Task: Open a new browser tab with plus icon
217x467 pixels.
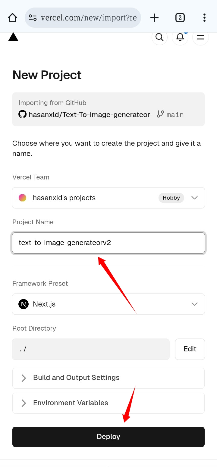Action: click(x=154, y=18)
